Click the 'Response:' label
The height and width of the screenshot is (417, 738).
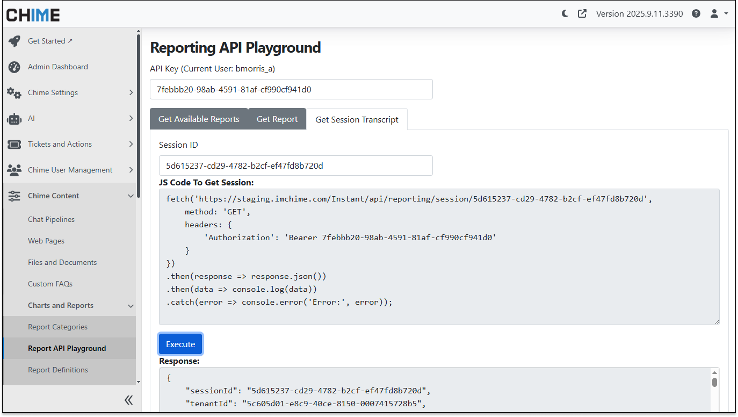(179, 361)
